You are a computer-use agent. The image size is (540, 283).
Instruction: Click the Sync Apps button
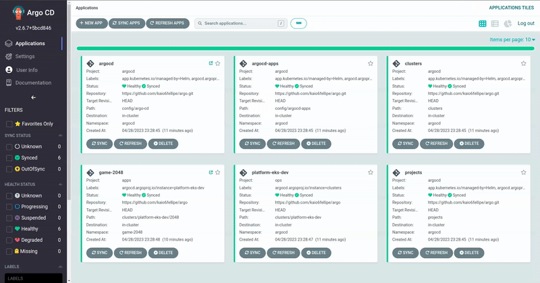pos(127,23)
